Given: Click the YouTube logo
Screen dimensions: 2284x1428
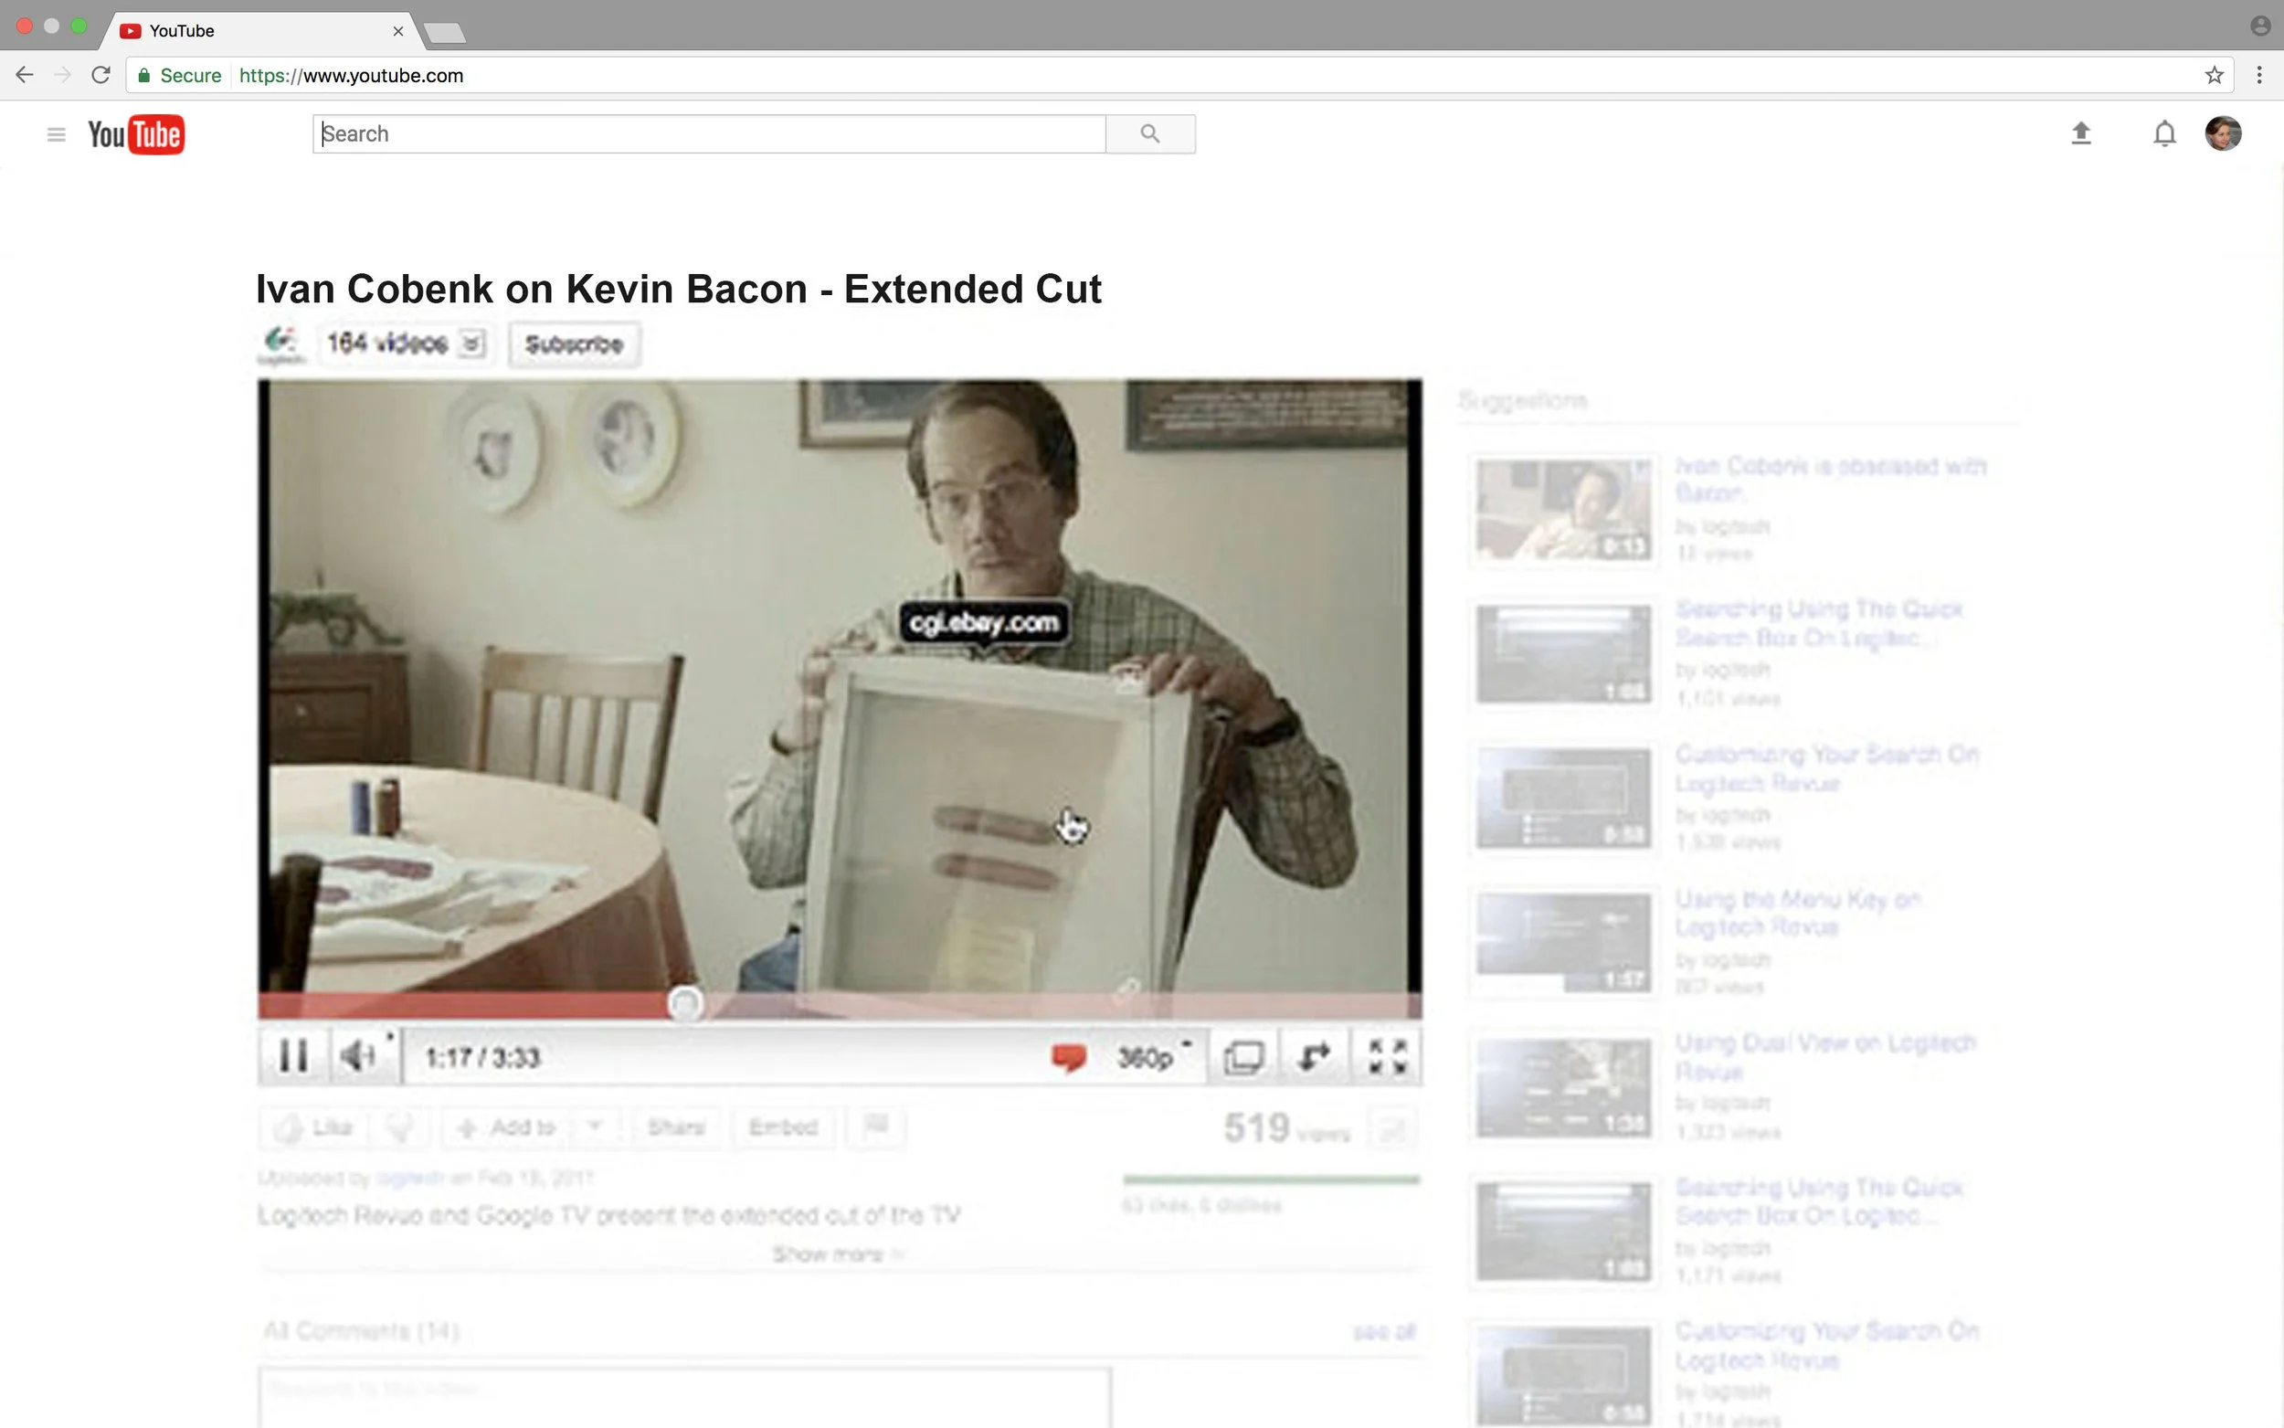Looking at the screenshot, I should pos(136,134).
